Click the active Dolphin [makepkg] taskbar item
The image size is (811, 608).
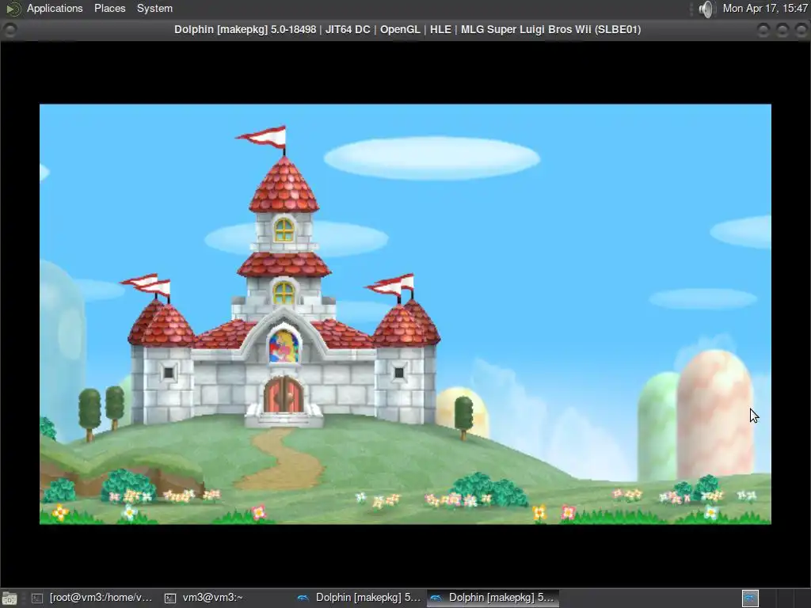(493, 598)
